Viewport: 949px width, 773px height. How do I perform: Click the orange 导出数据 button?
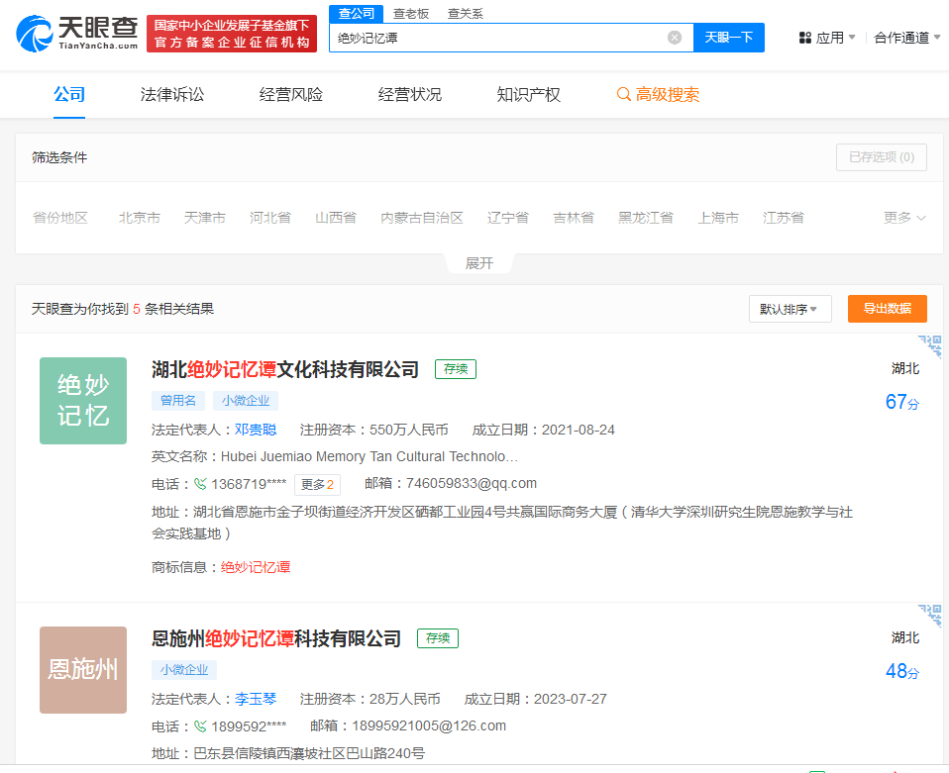(888, 309)
